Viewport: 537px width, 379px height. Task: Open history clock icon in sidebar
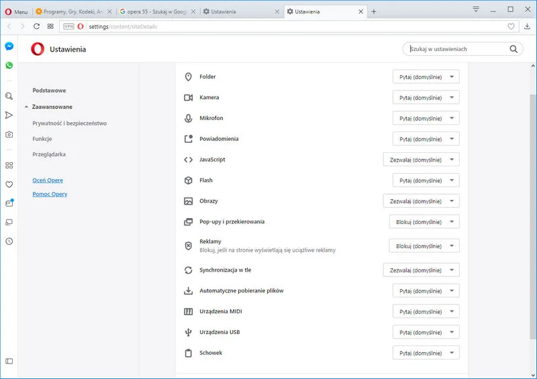[9, 241]
